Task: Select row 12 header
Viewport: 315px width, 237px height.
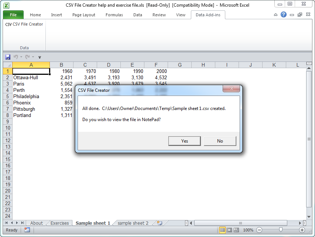Action: tap(8, 140)
